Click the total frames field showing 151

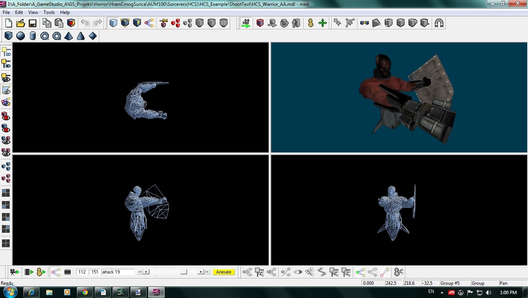95,272
